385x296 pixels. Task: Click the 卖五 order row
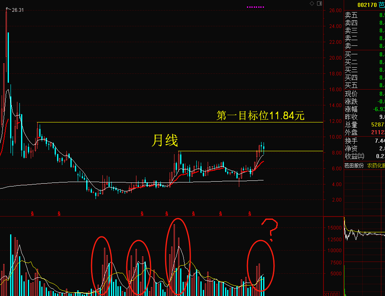(x=364, y=15)
